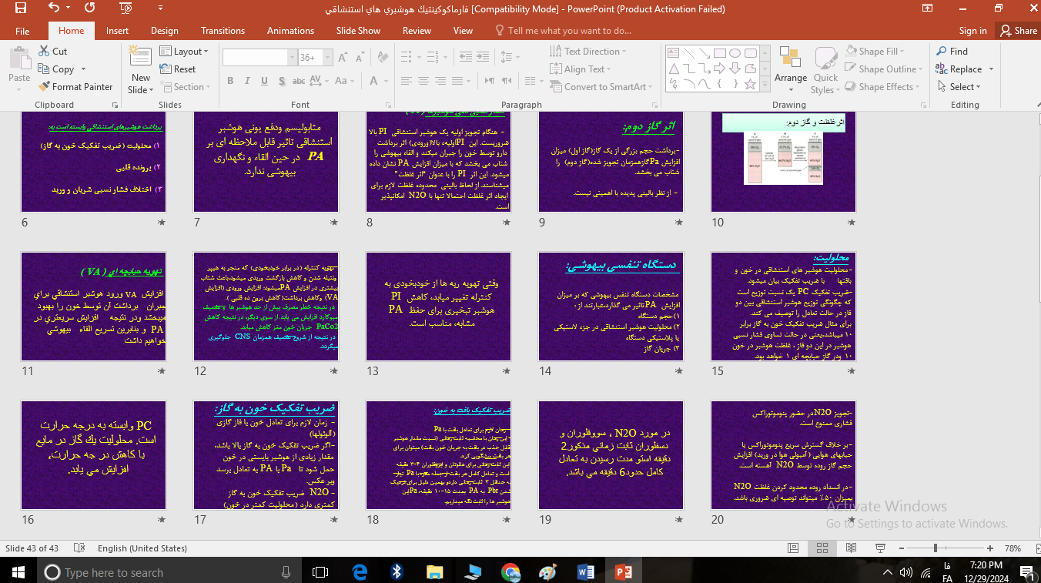The width and height of the screenshot is (1041, 583).
Task: Click the Find magnifier icon
Action: click(x=942, y=52)
